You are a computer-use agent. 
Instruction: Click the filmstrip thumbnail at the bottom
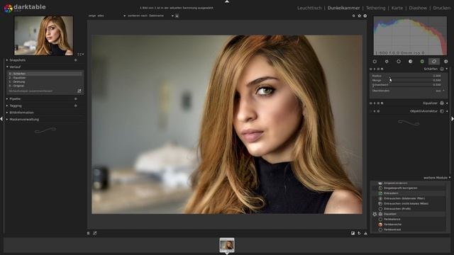[x=227, y=246]
